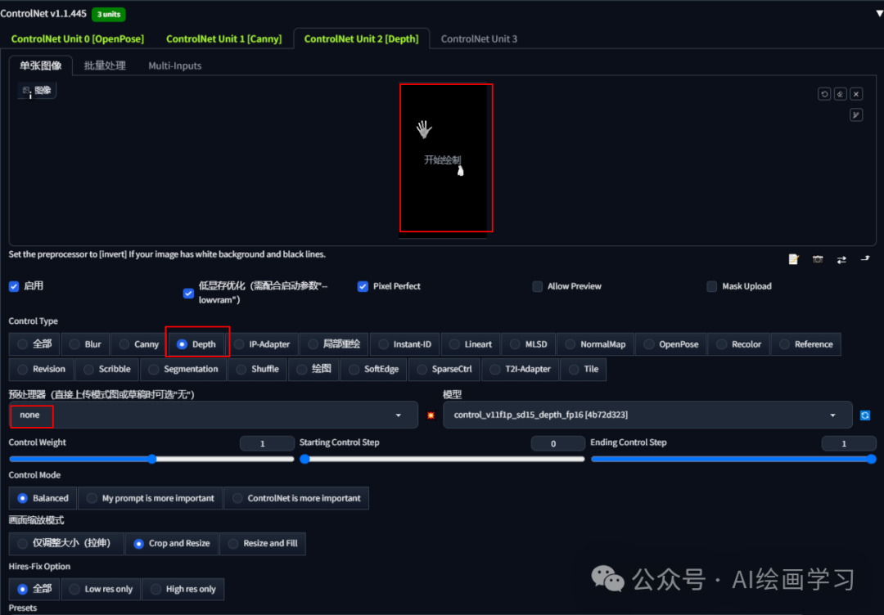Select the Shuffle control type

257,370
